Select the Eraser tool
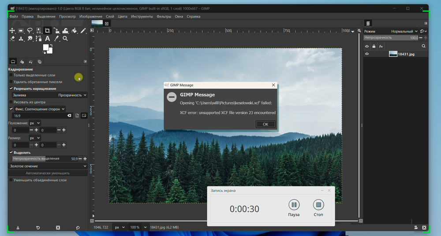The height and width of the screenshot is (236, 441). [x=12, y=38]
